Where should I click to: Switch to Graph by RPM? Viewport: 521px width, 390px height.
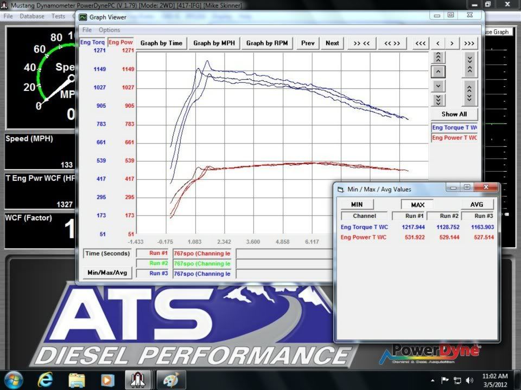click(x=267, y=43)
